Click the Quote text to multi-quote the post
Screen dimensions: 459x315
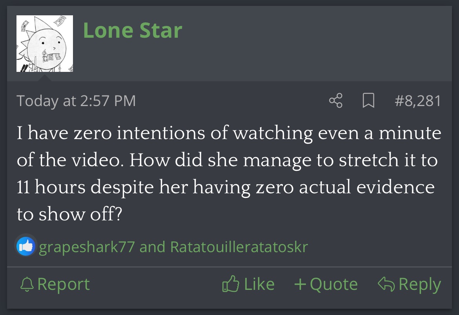334,284
